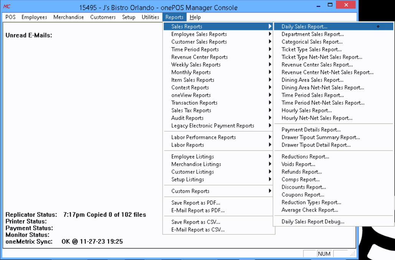Open Comps Report

coord(334,179)
